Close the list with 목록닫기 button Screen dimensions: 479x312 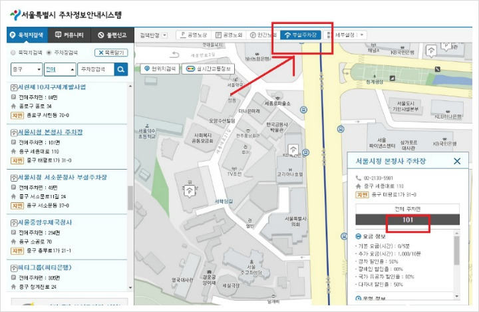coord(111,53)
